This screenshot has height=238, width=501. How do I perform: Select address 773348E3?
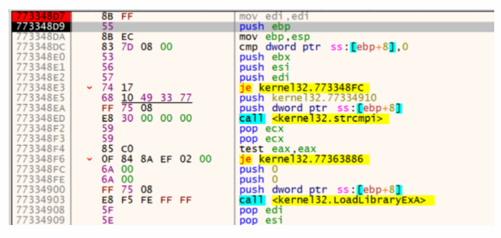point(41,88)
